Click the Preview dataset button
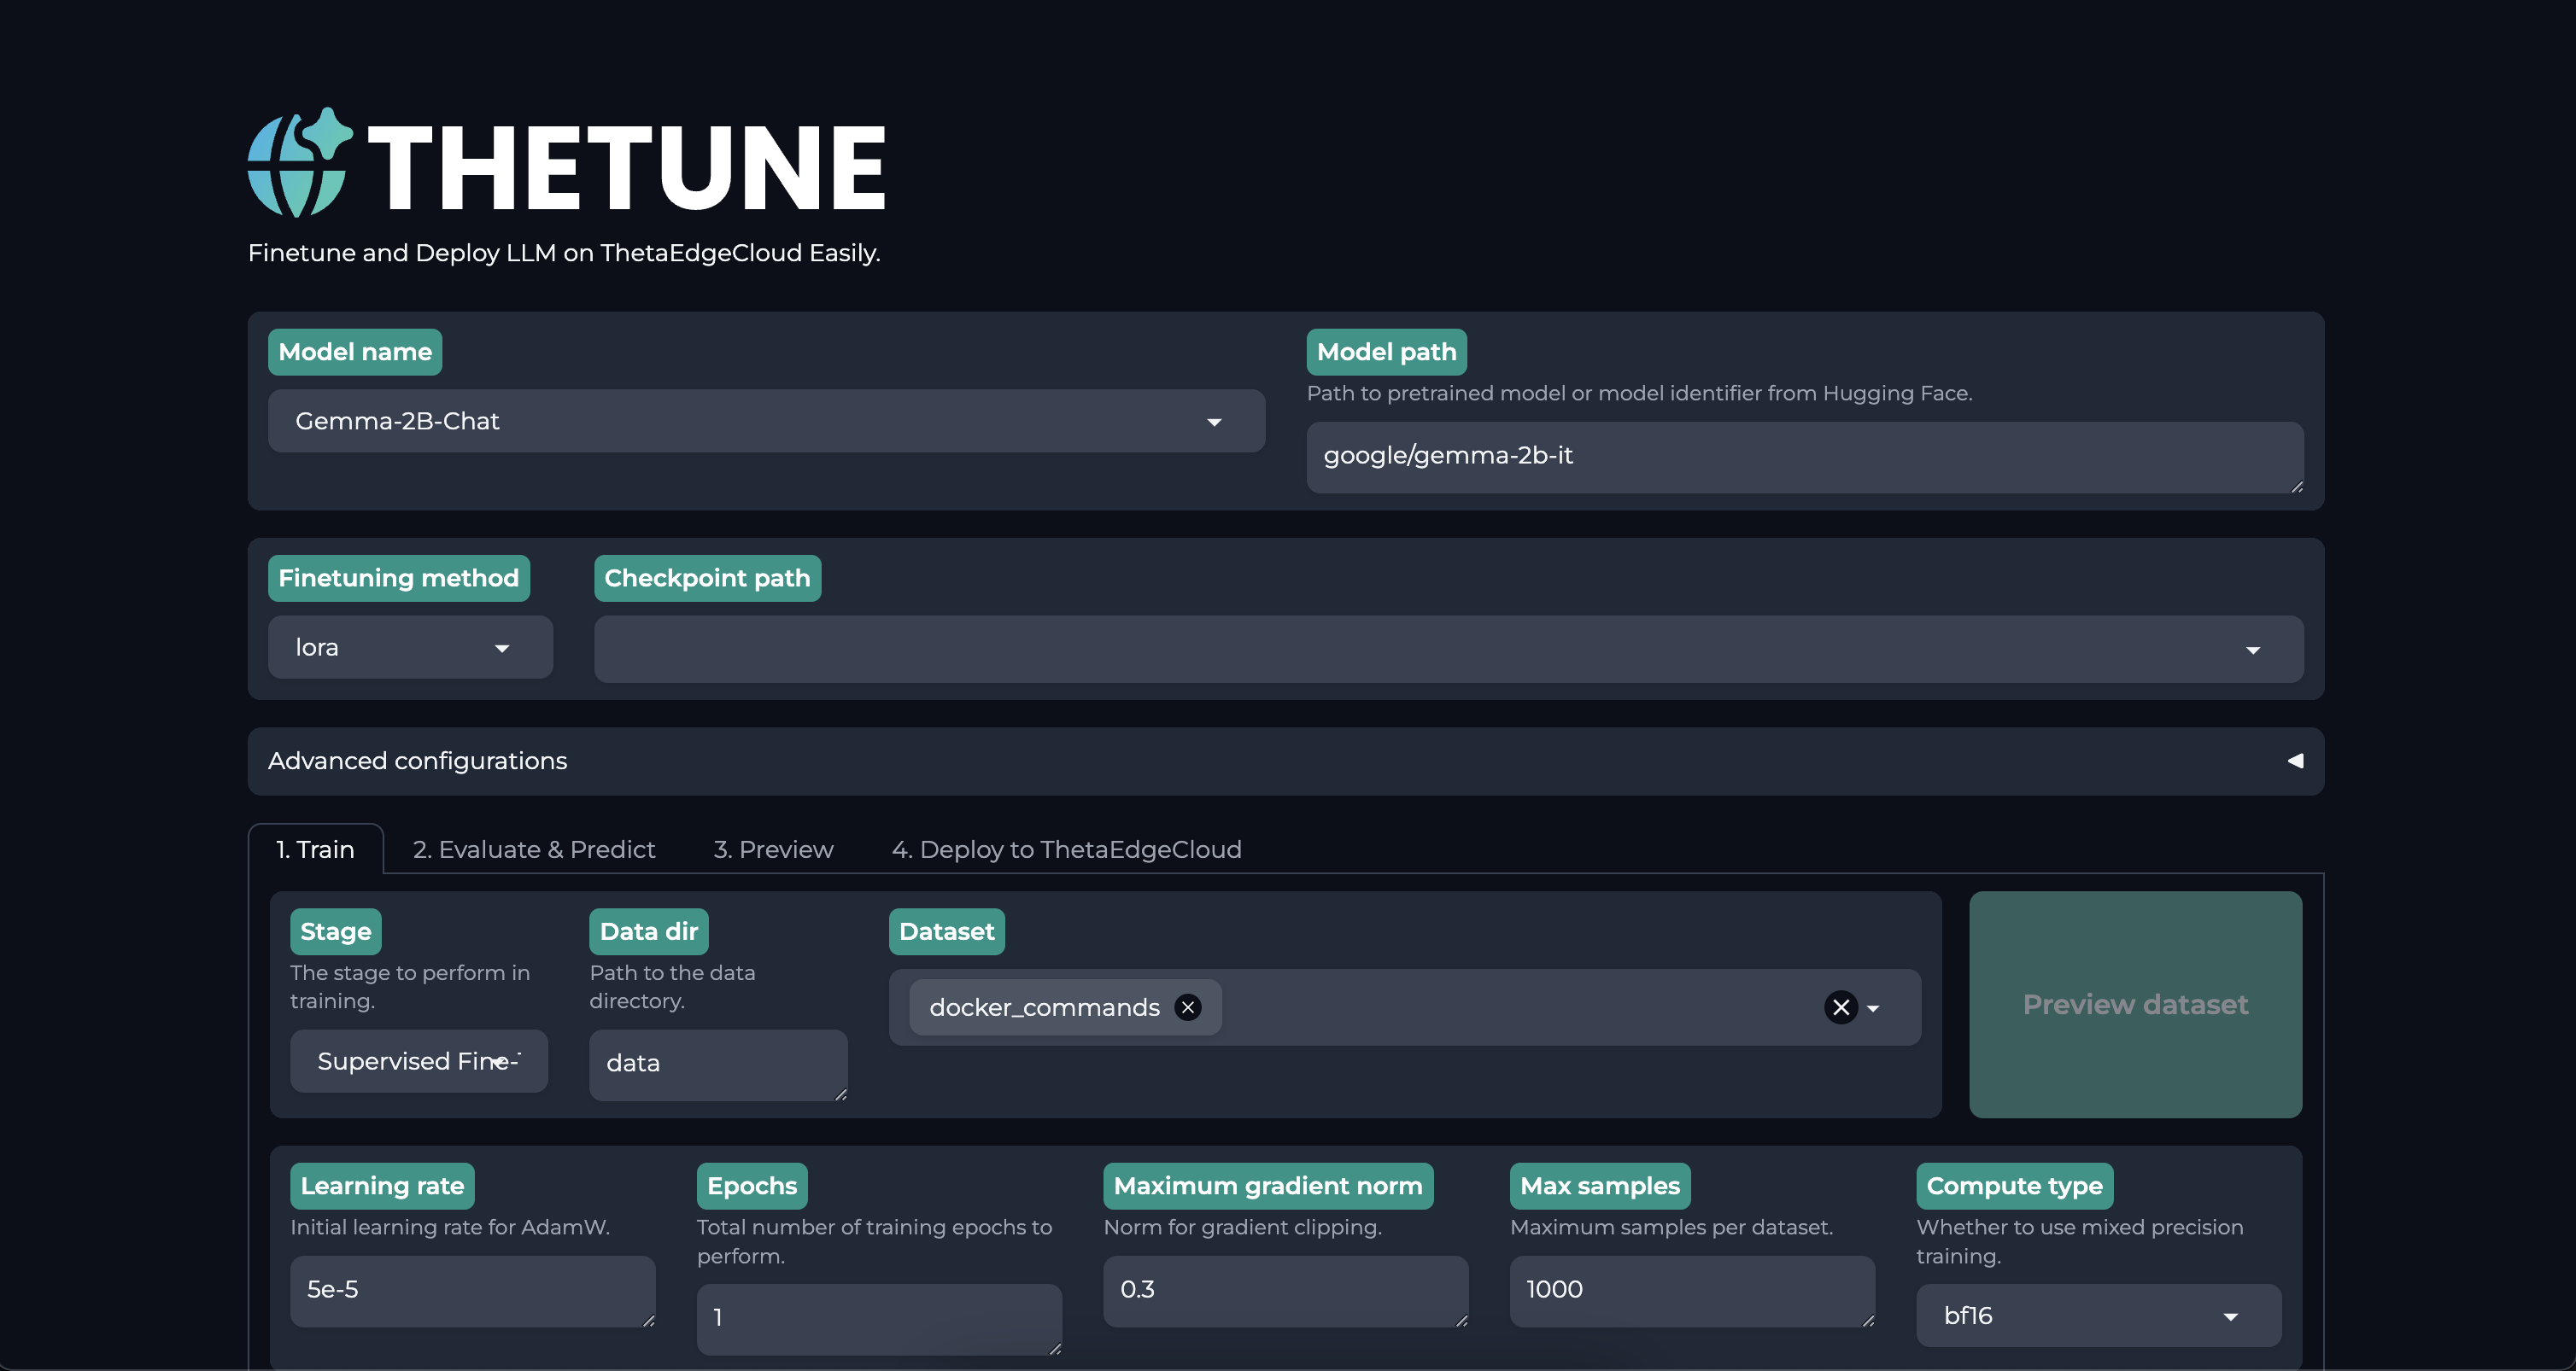This screenshot has height=1371, width=2576. coord(2134,1004)
